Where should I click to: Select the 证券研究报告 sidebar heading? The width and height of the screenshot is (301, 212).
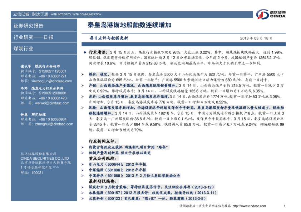29,26
